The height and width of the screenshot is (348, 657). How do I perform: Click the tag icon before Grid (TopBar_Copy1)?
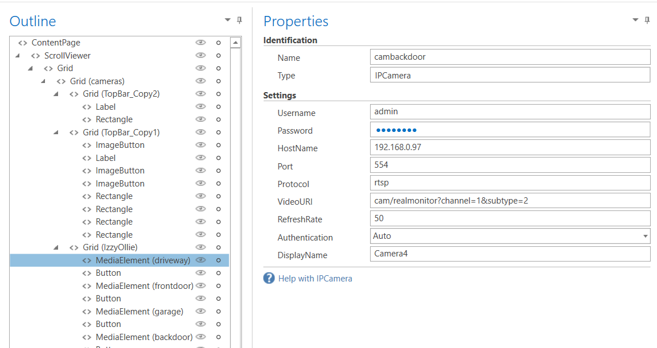coord(74,132)
